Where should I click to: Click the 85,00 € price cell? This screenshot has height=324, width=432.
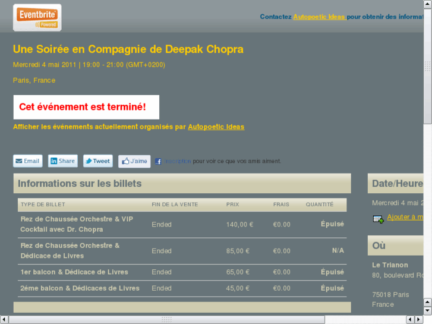pos(238,251)
